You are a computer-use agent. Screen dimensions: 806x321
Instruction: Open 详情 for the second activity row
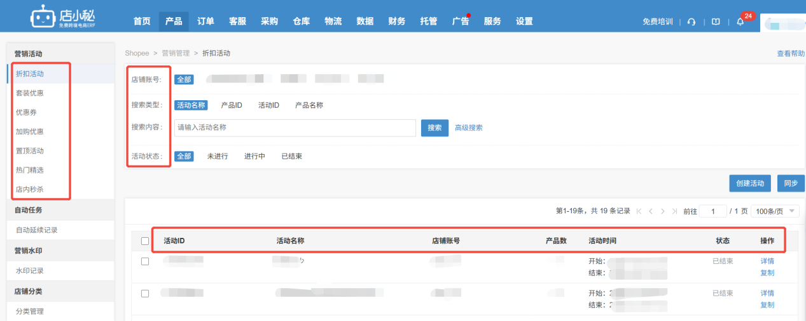click(767, 293)
